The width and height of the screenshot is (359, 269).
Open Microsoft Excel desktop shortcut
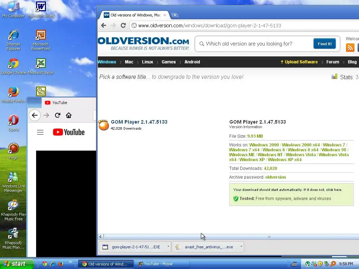(x=41, y=66)
